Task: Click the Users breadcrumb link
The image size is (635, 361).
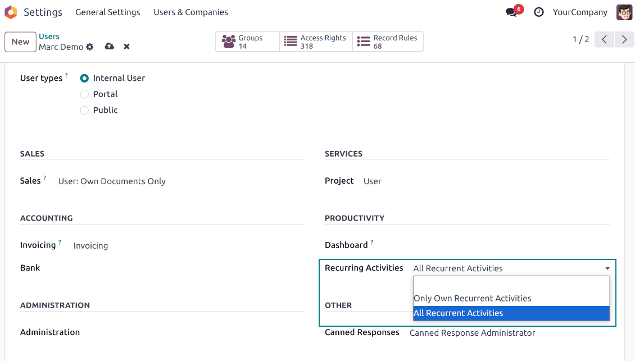Action: pos(49,36)
